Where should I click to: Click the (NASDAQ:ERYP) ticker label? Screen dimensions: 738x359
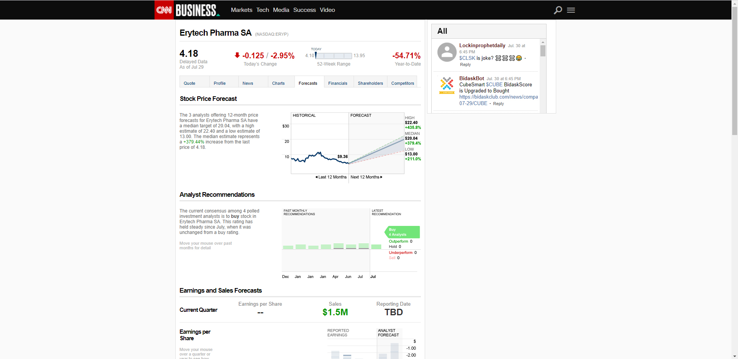click(x=271, y=35)
